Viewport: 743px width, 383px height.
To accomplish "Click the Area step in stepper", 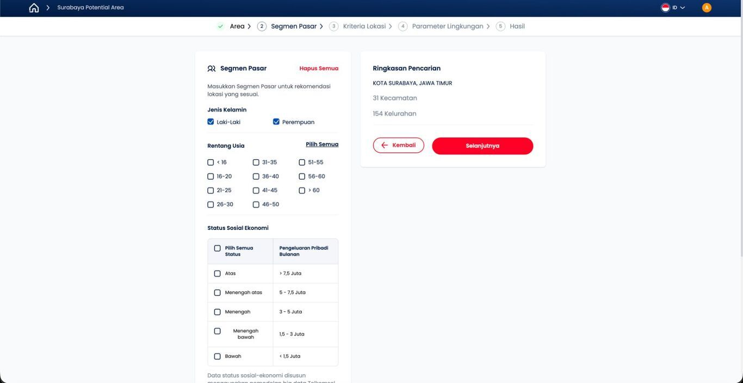I will coord(237,26).
